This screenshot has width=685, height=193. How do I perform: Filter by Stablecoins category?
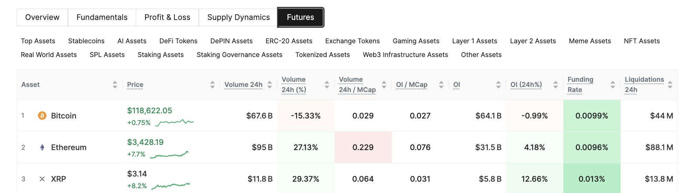pos(86,41)
